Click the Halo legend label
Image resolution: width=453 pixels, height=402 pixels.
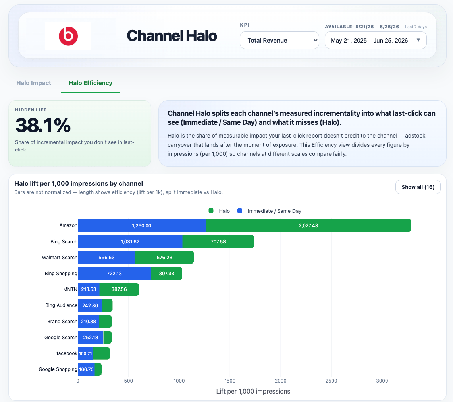coord(224,211)
